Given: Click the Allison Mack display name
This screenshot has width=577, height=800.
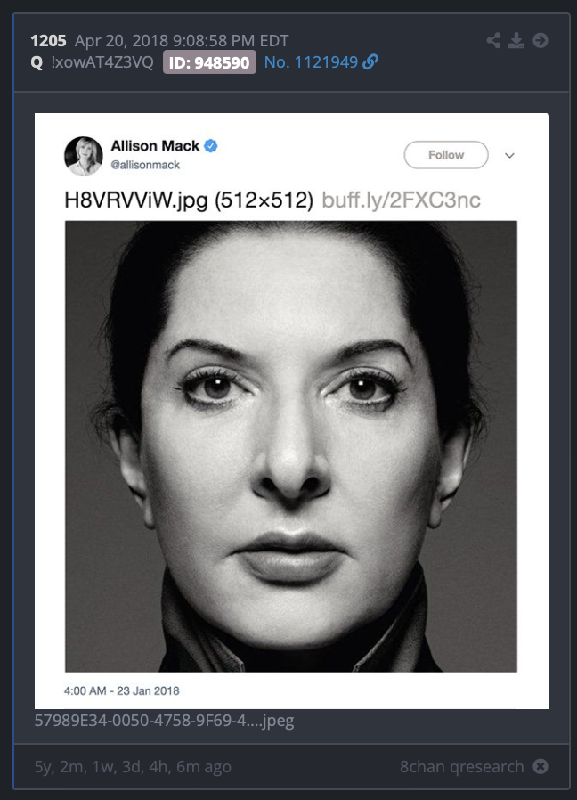Looking at the screenshot, I should click(x=155, y=146).
